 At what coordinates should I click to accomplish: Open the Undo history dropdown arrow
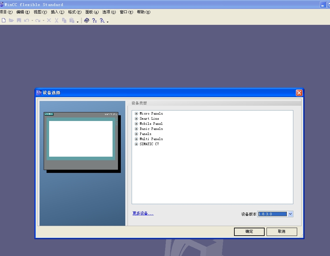(x=32, y=21)
